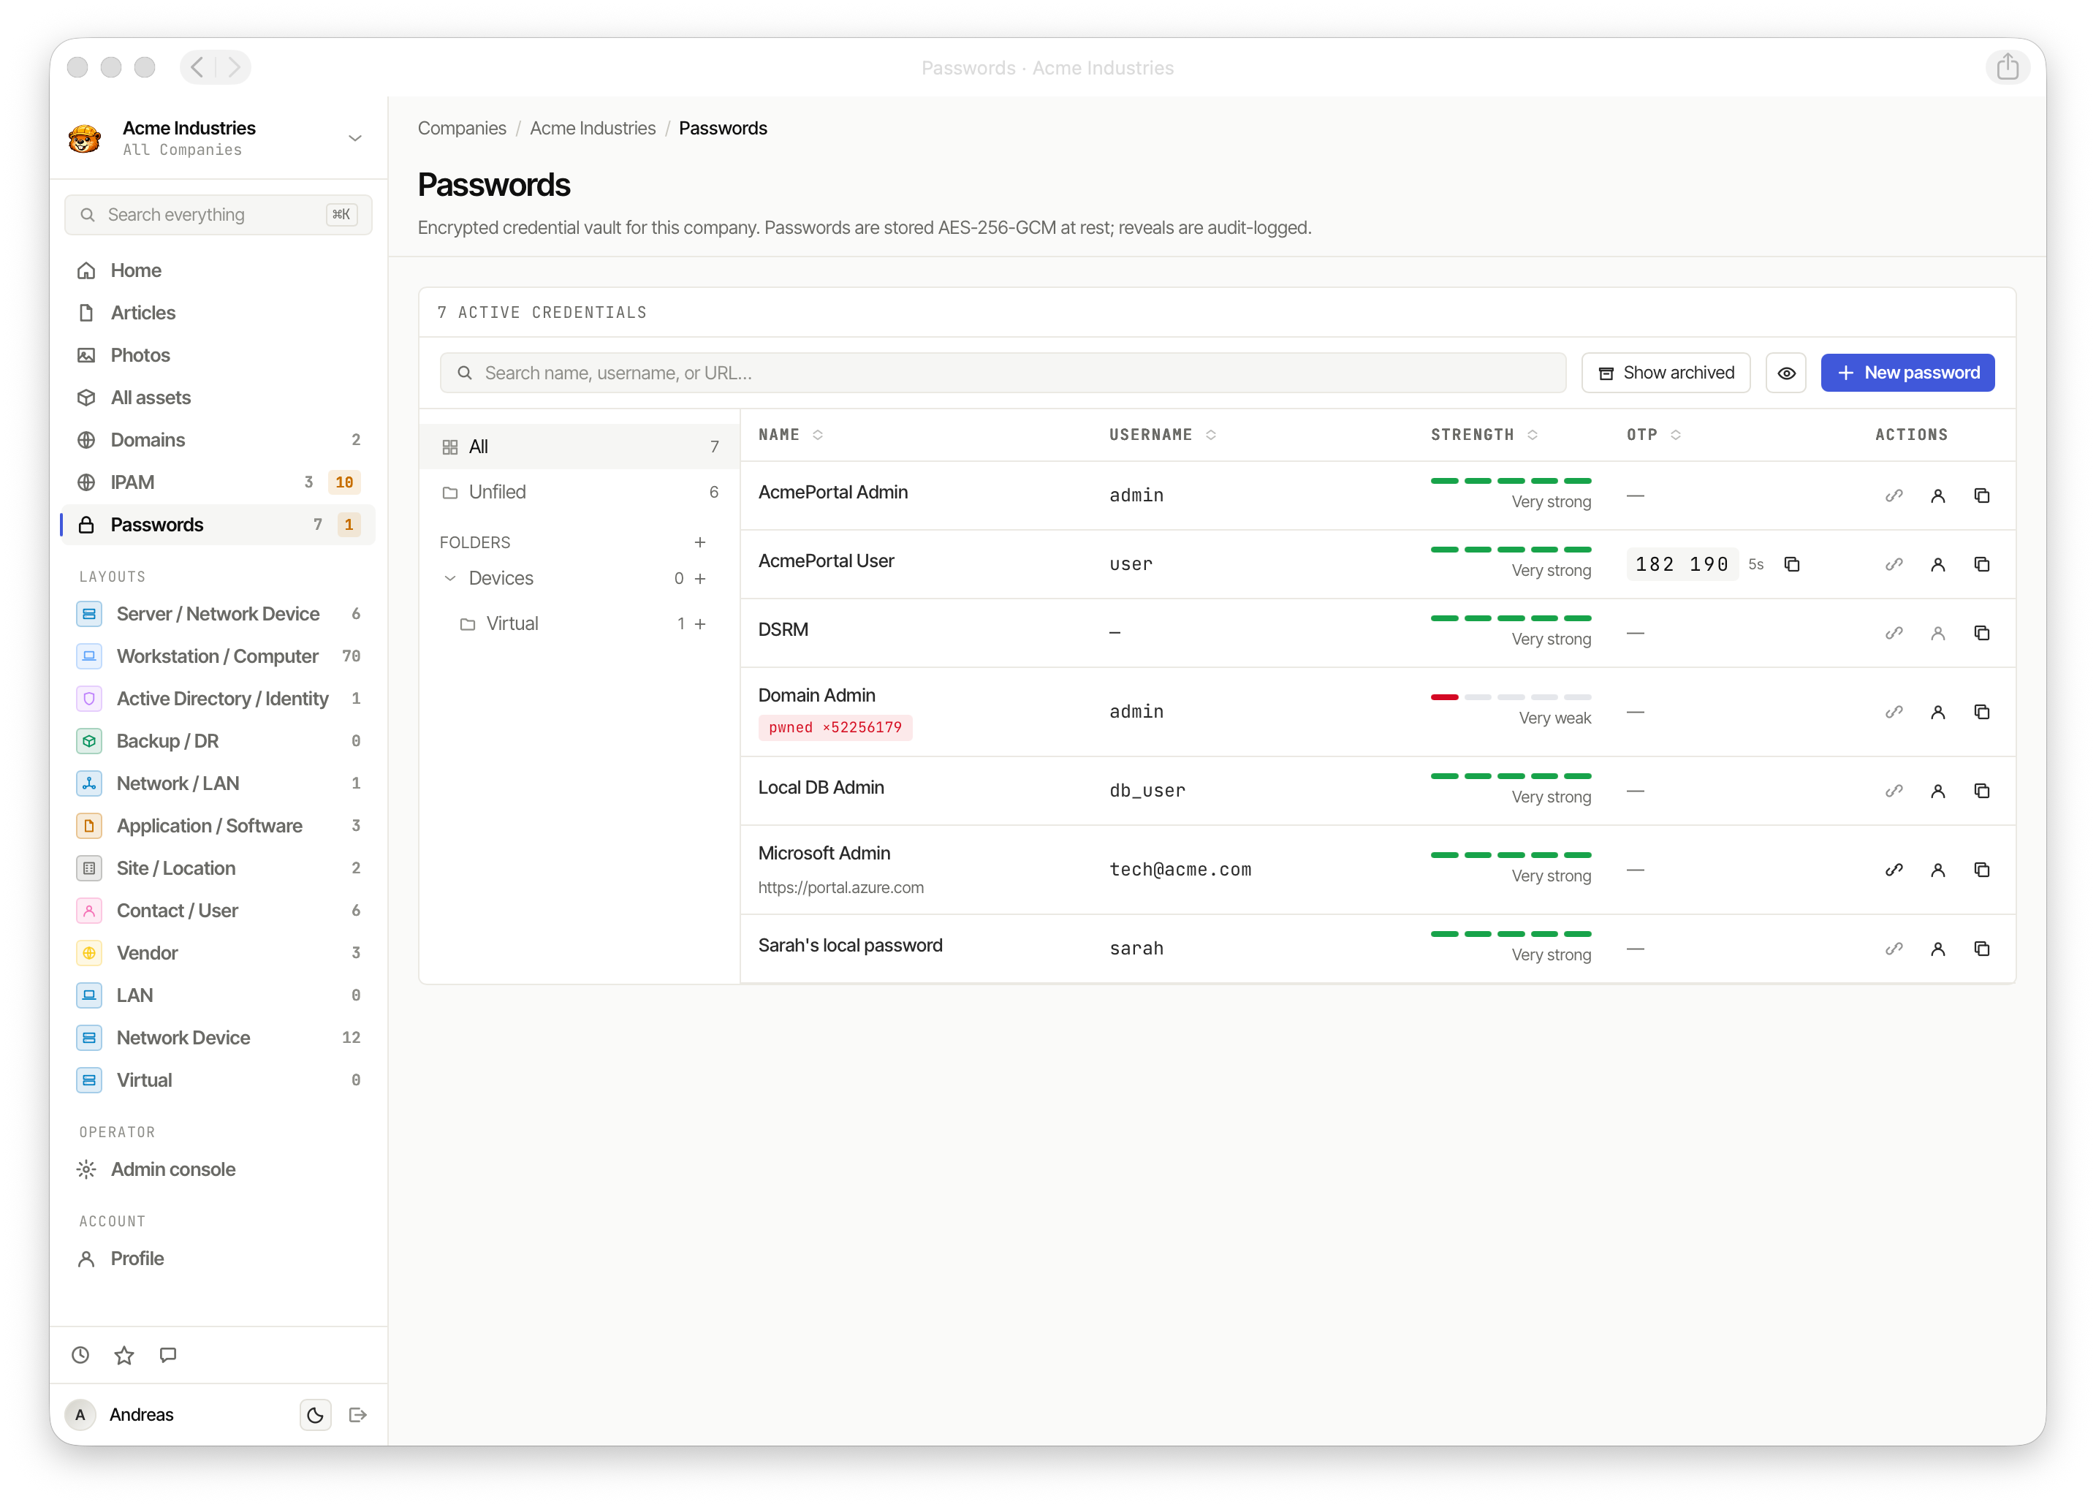Click the New password button
The image size is (2096, 1507).
(x=1907, y=372)
